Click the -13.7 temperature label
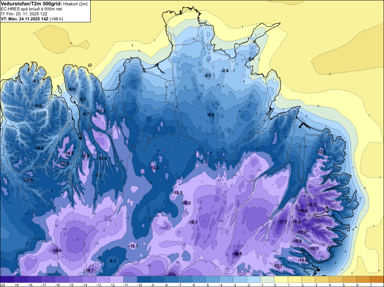The width and height of the screenshot is (384, 287). coord(278,266)
